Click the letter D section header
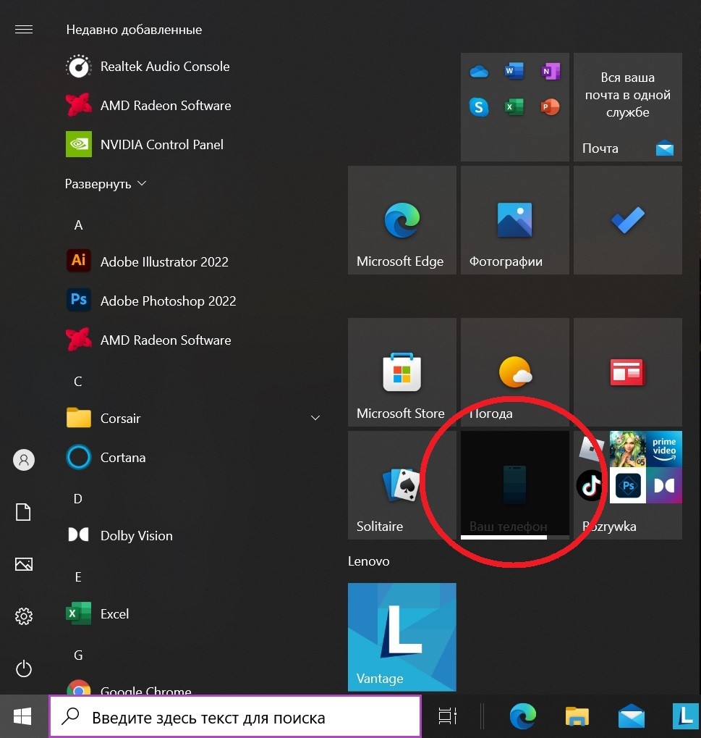701x738 pixels. point(78,498)
